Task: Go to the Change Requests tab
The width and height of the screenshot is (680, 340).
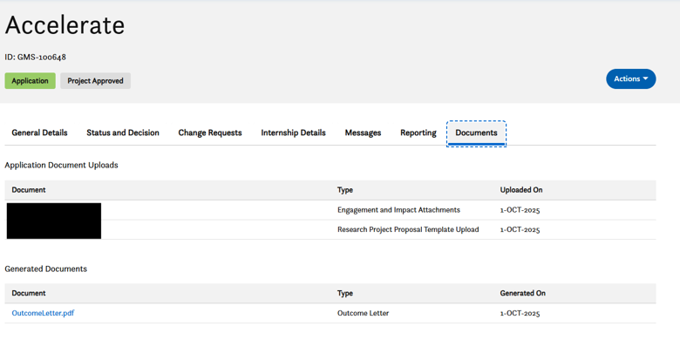Action: coord(210,133)
